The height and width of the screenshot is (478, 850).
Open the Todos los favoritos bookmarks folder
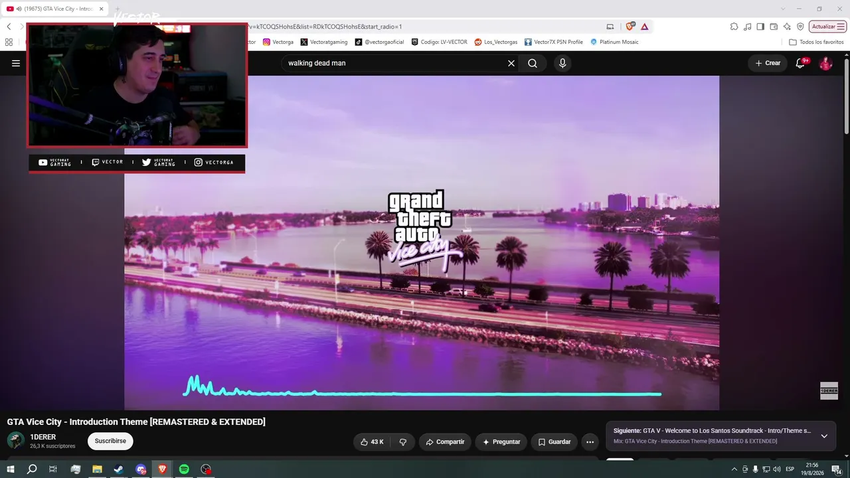816,42
